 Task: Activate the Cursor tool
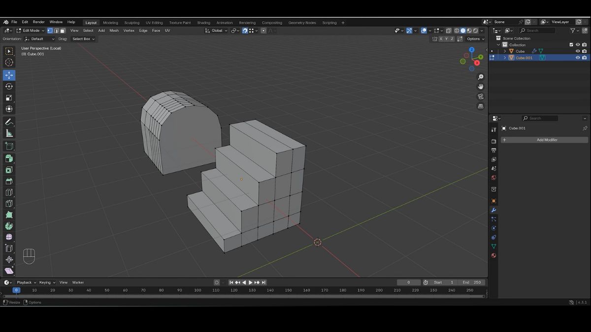coord(9,62)
